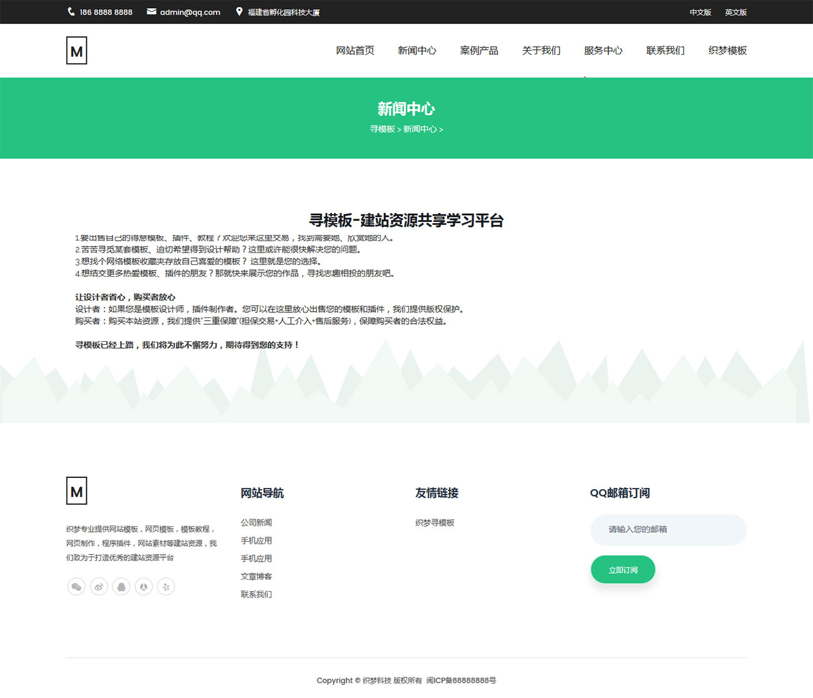The image size is (813, 698).
Task: Open 网站首页 in the main navigation
Action: (355, 51)
